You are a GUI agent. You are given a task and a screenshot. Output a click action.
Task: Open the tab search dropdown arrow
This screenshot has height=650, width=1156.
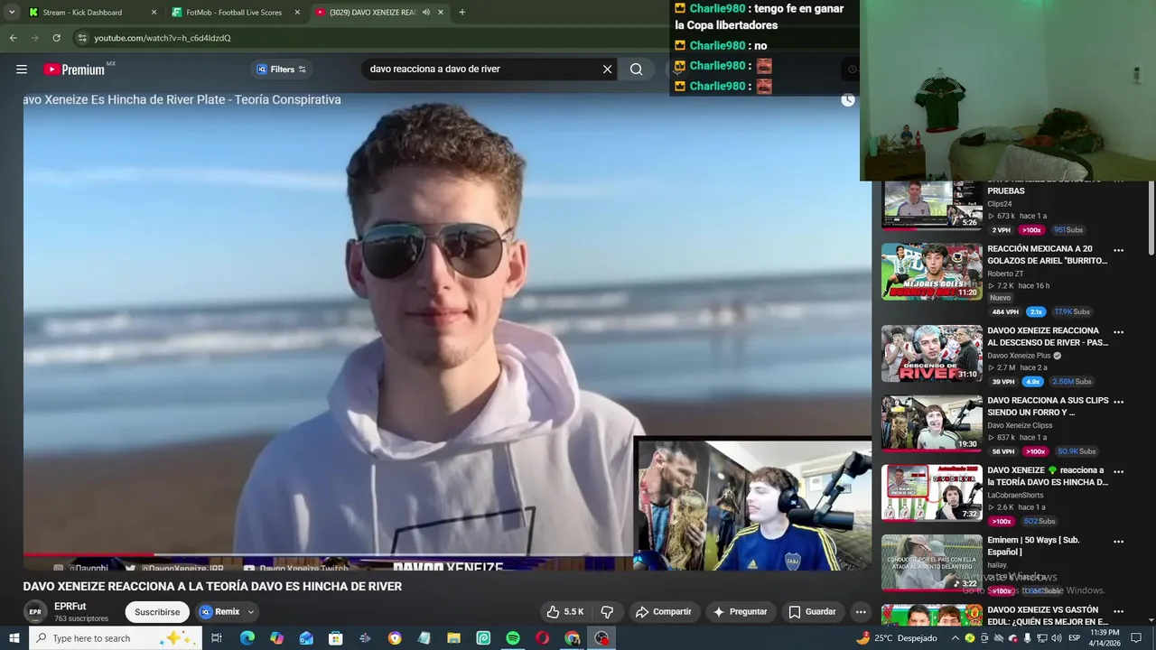(x=11, y=13)
